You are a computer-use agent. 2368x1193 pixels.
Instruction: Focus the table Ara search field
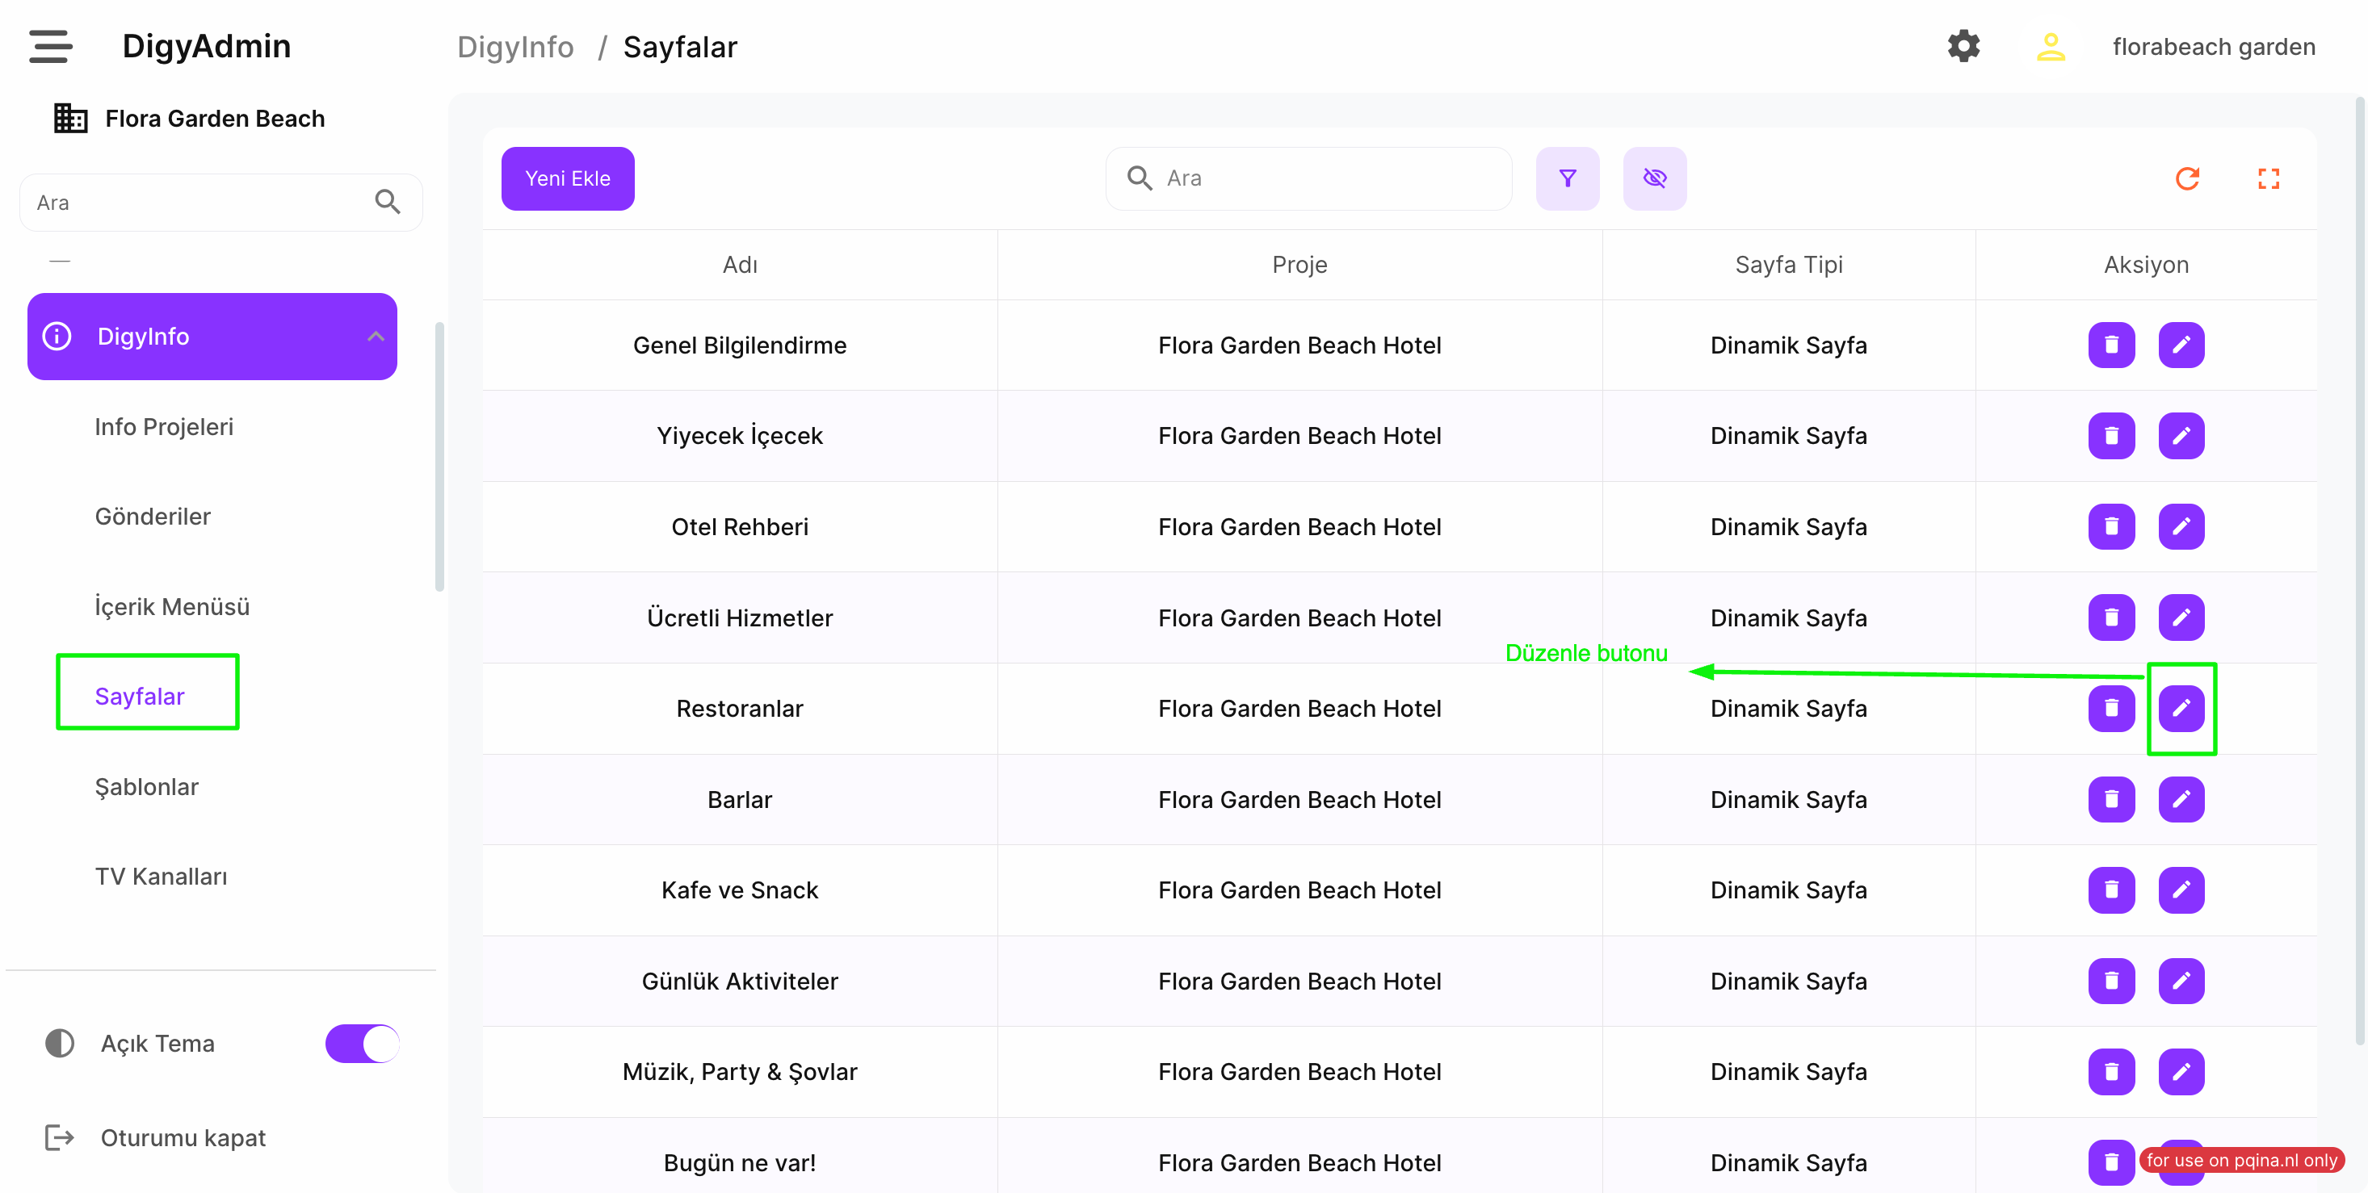tap(1324, 178)
